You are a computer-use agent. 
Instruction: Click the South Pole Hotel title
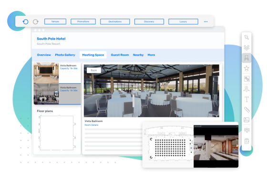[x=51, y=39]
